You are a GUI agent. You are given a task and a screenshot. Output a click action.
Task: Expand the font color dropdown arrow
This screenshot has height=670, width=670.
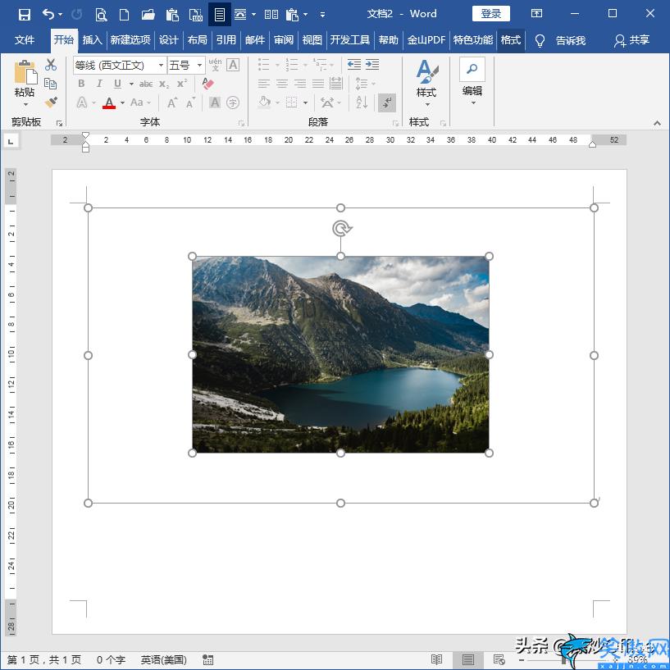coord(123,103)
